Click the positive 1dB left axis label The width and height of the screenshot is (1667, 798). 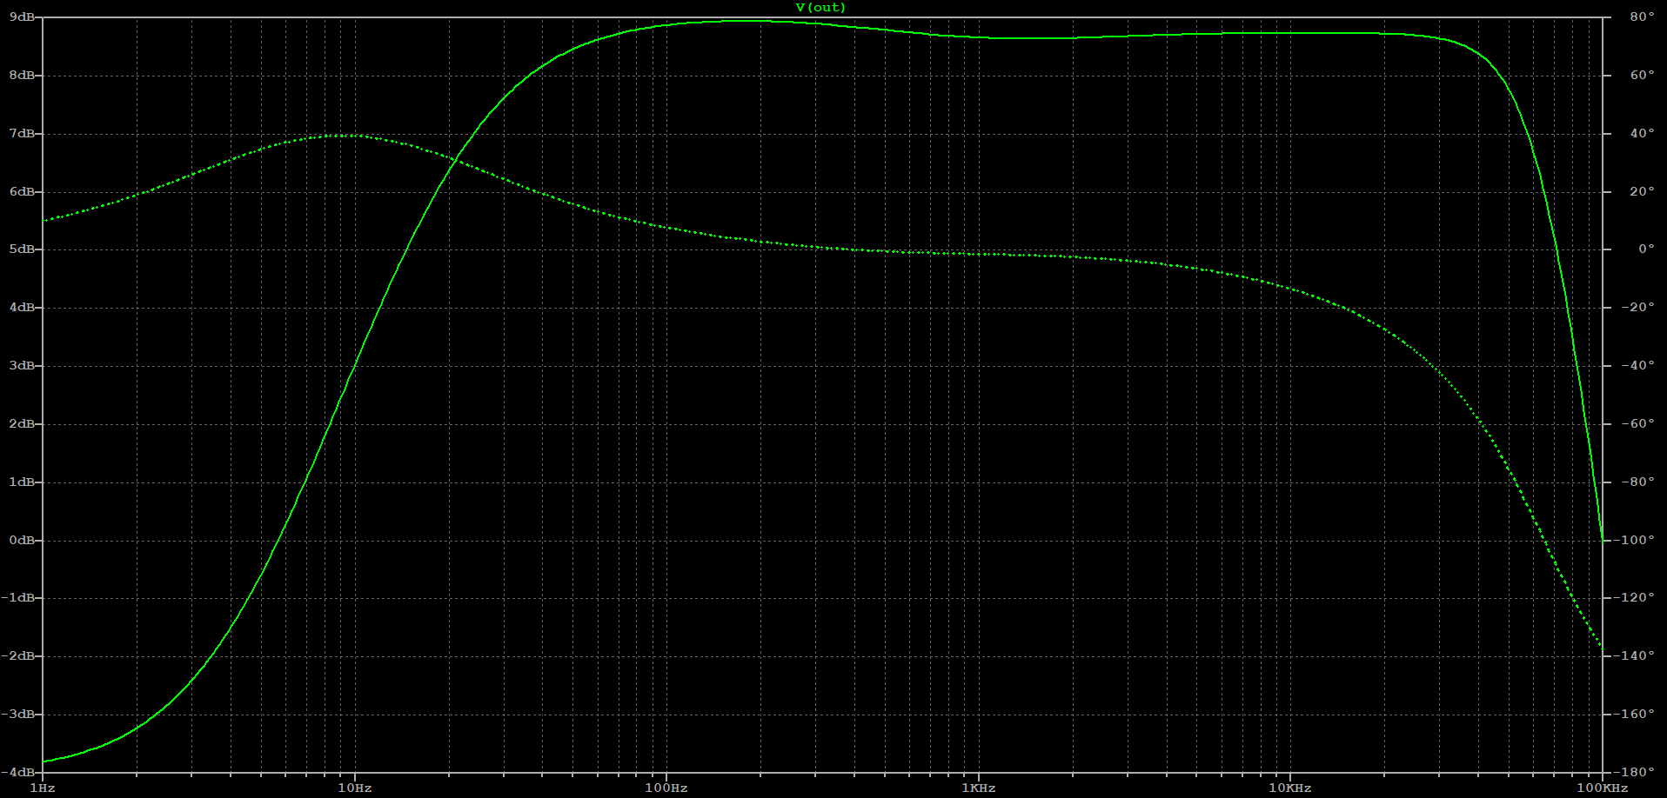tap(23, 482)
